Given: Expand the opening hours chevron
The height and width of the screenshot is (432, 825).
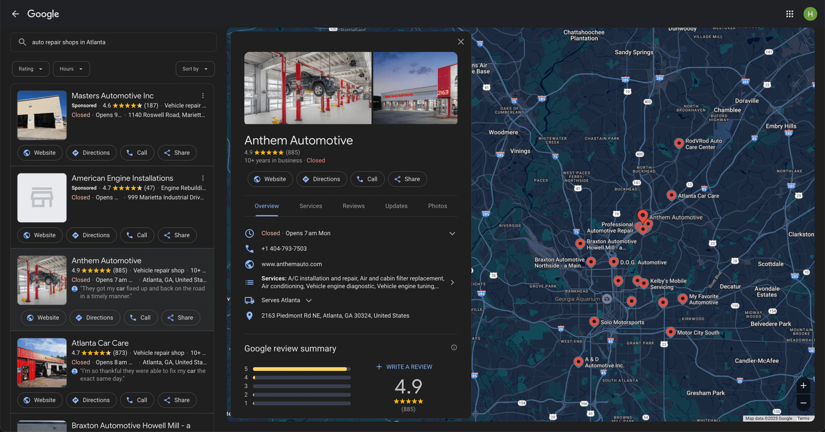Looking at the screenshot, I should (x=452, y=234).
